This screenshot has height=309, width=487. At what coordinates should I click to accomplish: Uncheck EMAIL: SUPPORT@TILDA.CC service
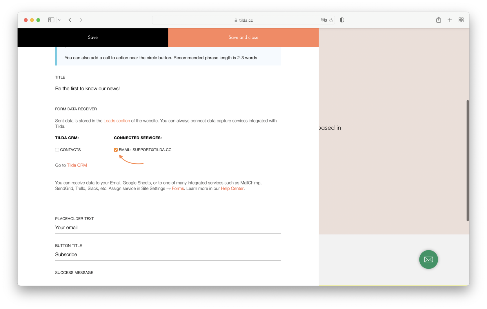[x=116, y=150]
